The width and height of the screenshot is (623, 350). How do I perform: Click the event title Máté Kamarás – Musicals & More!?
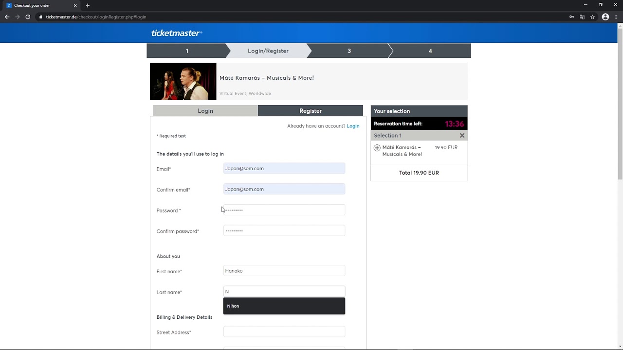coord(267,78)
